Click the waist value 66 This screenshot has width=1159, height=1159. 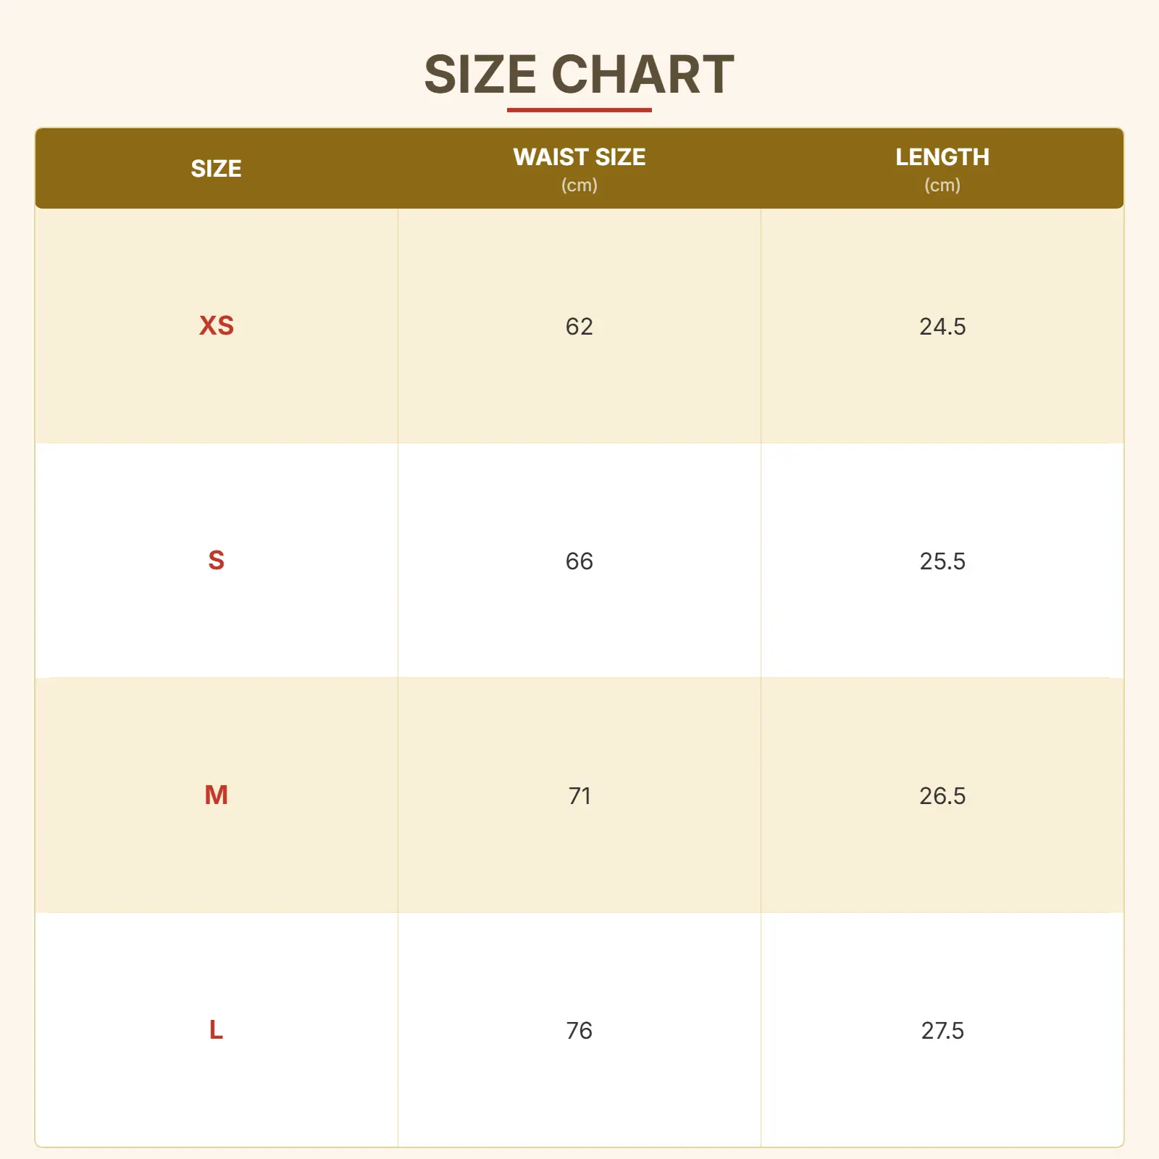(x=579, y=561)
